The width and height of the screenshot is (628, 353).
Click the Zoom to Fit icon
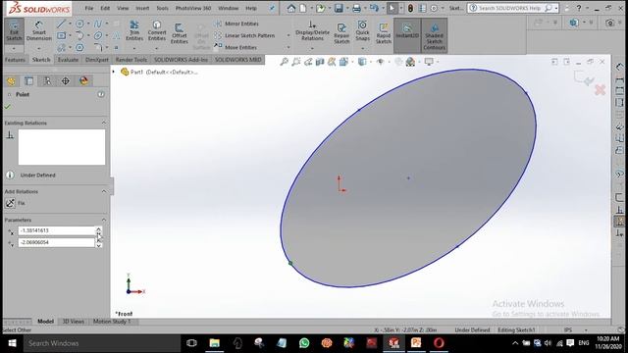coord(284,62)
